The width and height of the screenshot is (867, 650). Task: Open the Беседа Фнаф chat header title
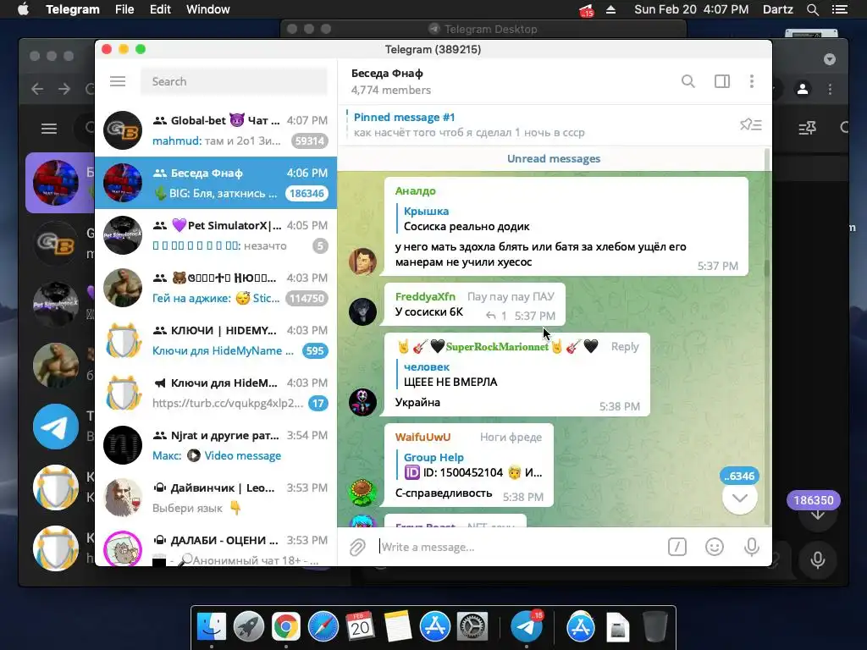click(x=387, y=74)
